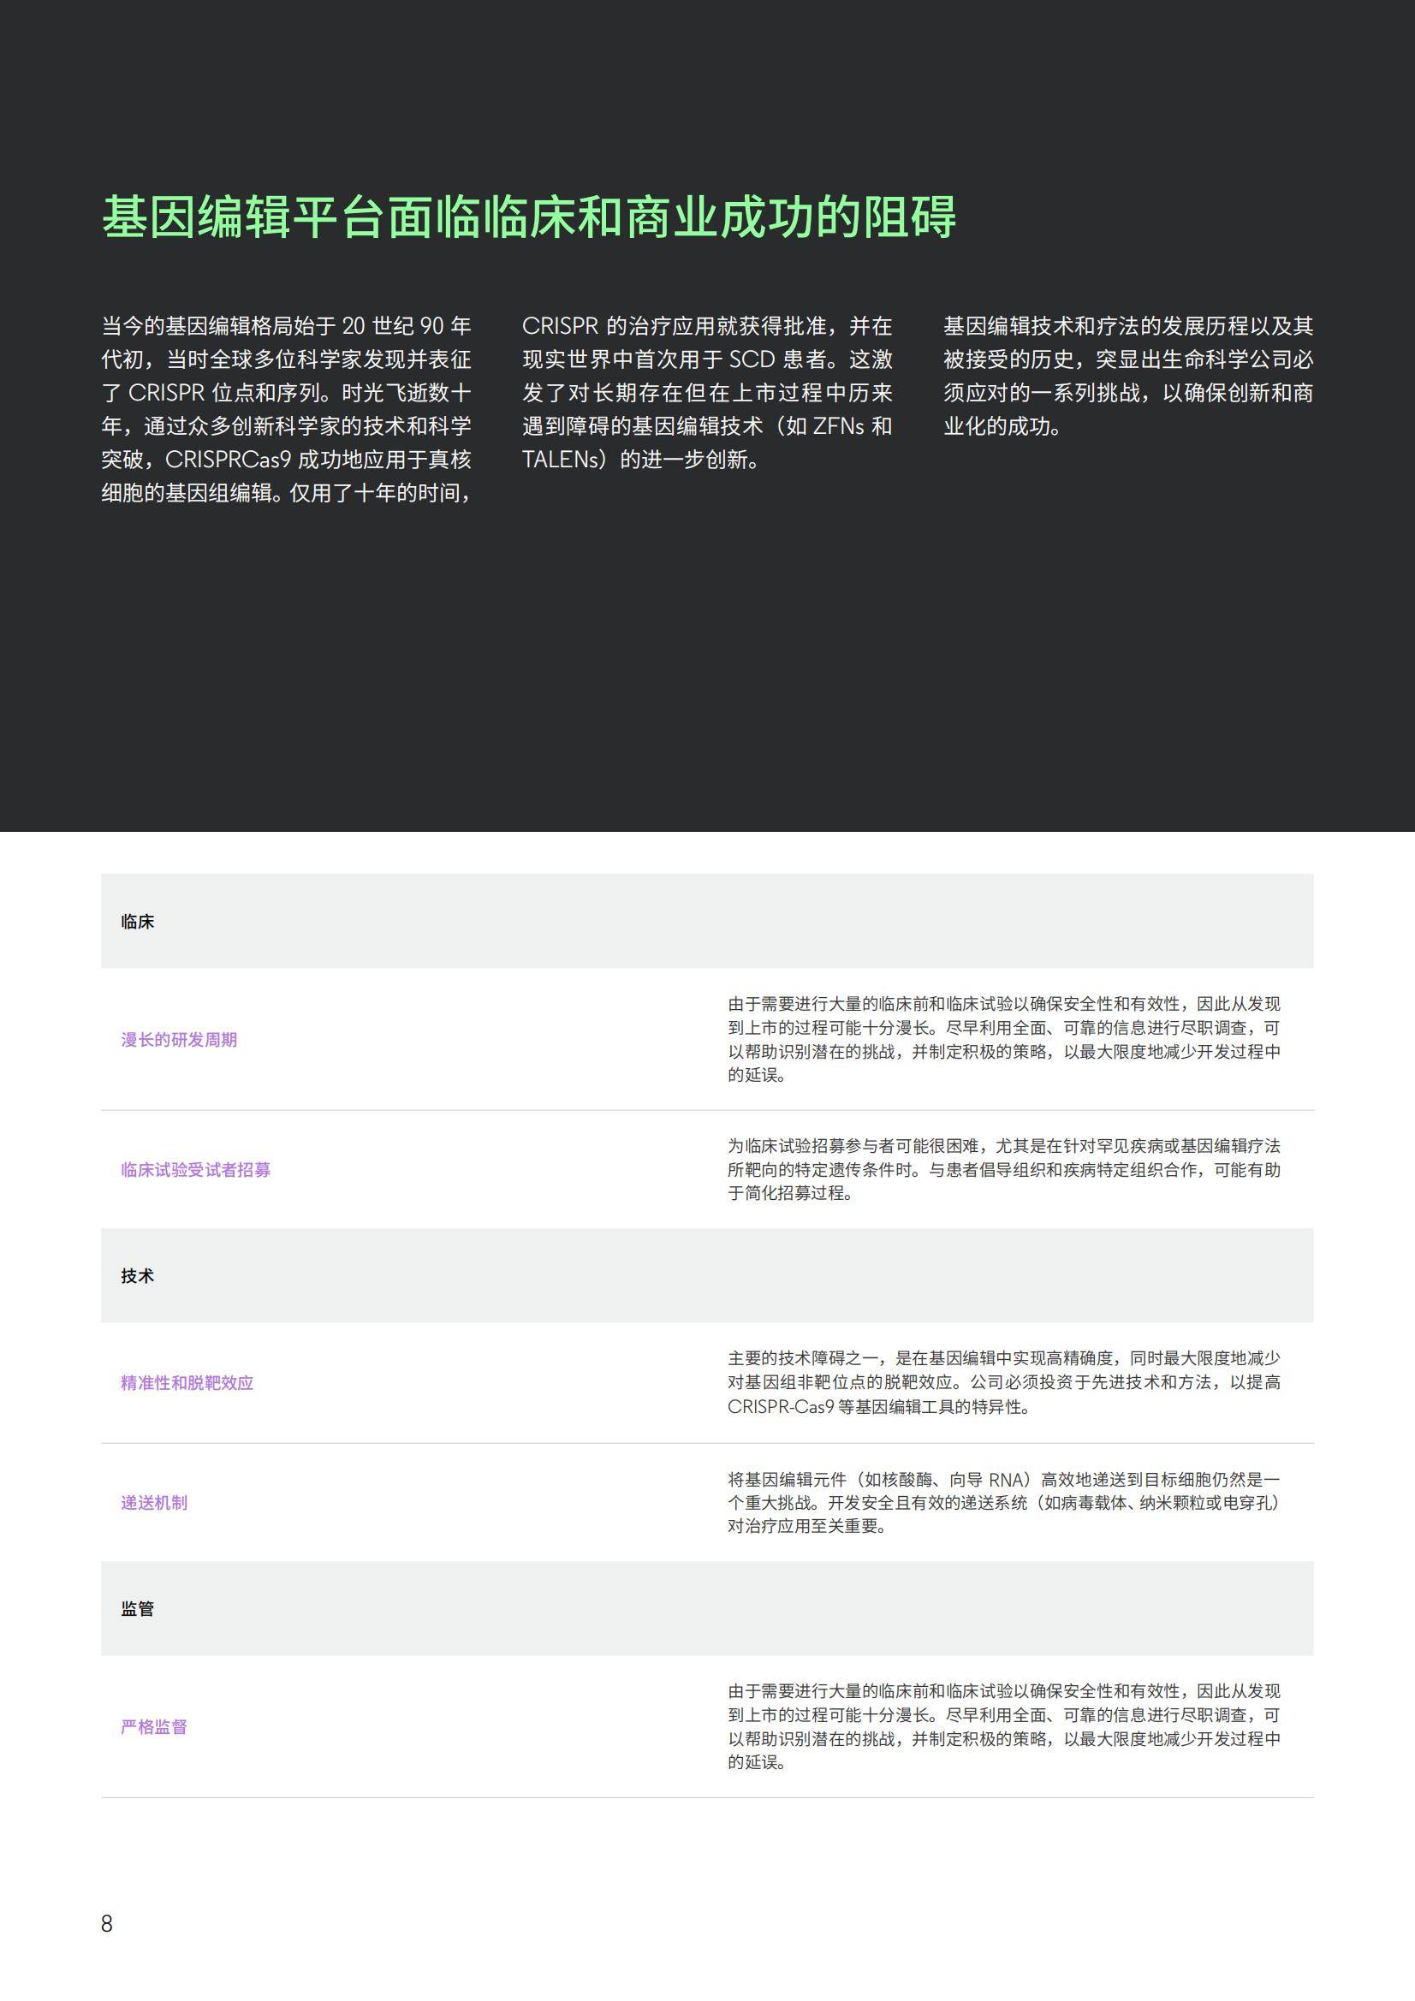Click the paragraph beginning 当今的基因编辑格局始于
The image size is (1415, 2001).
[286, 410]
